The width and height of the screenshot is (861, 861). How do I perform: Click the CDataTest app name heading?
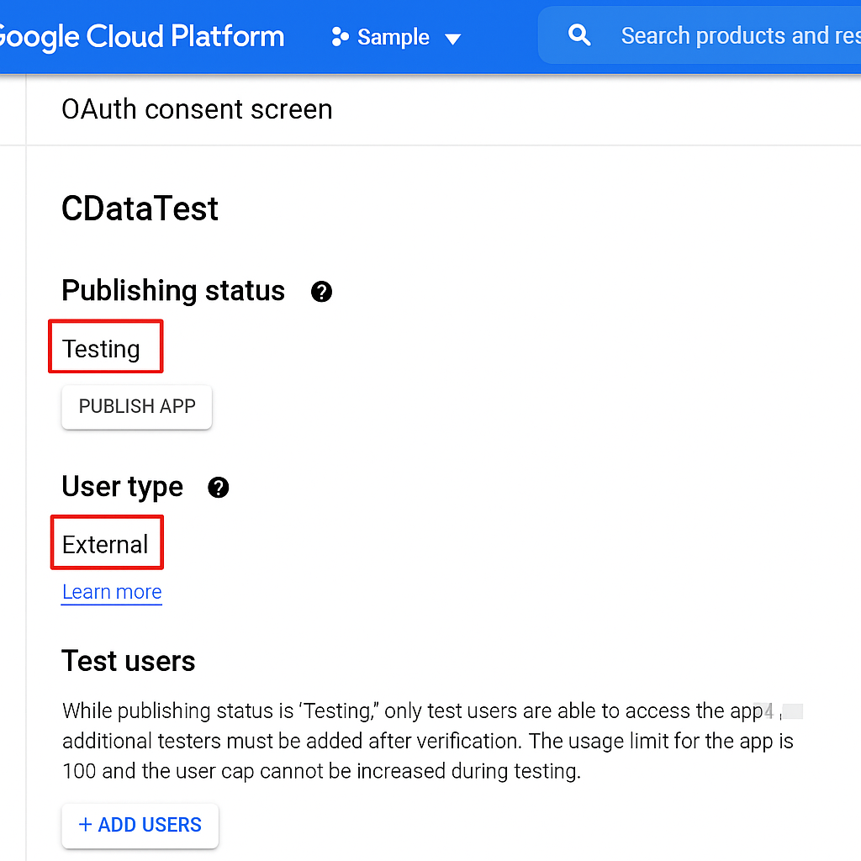[140, 209]
